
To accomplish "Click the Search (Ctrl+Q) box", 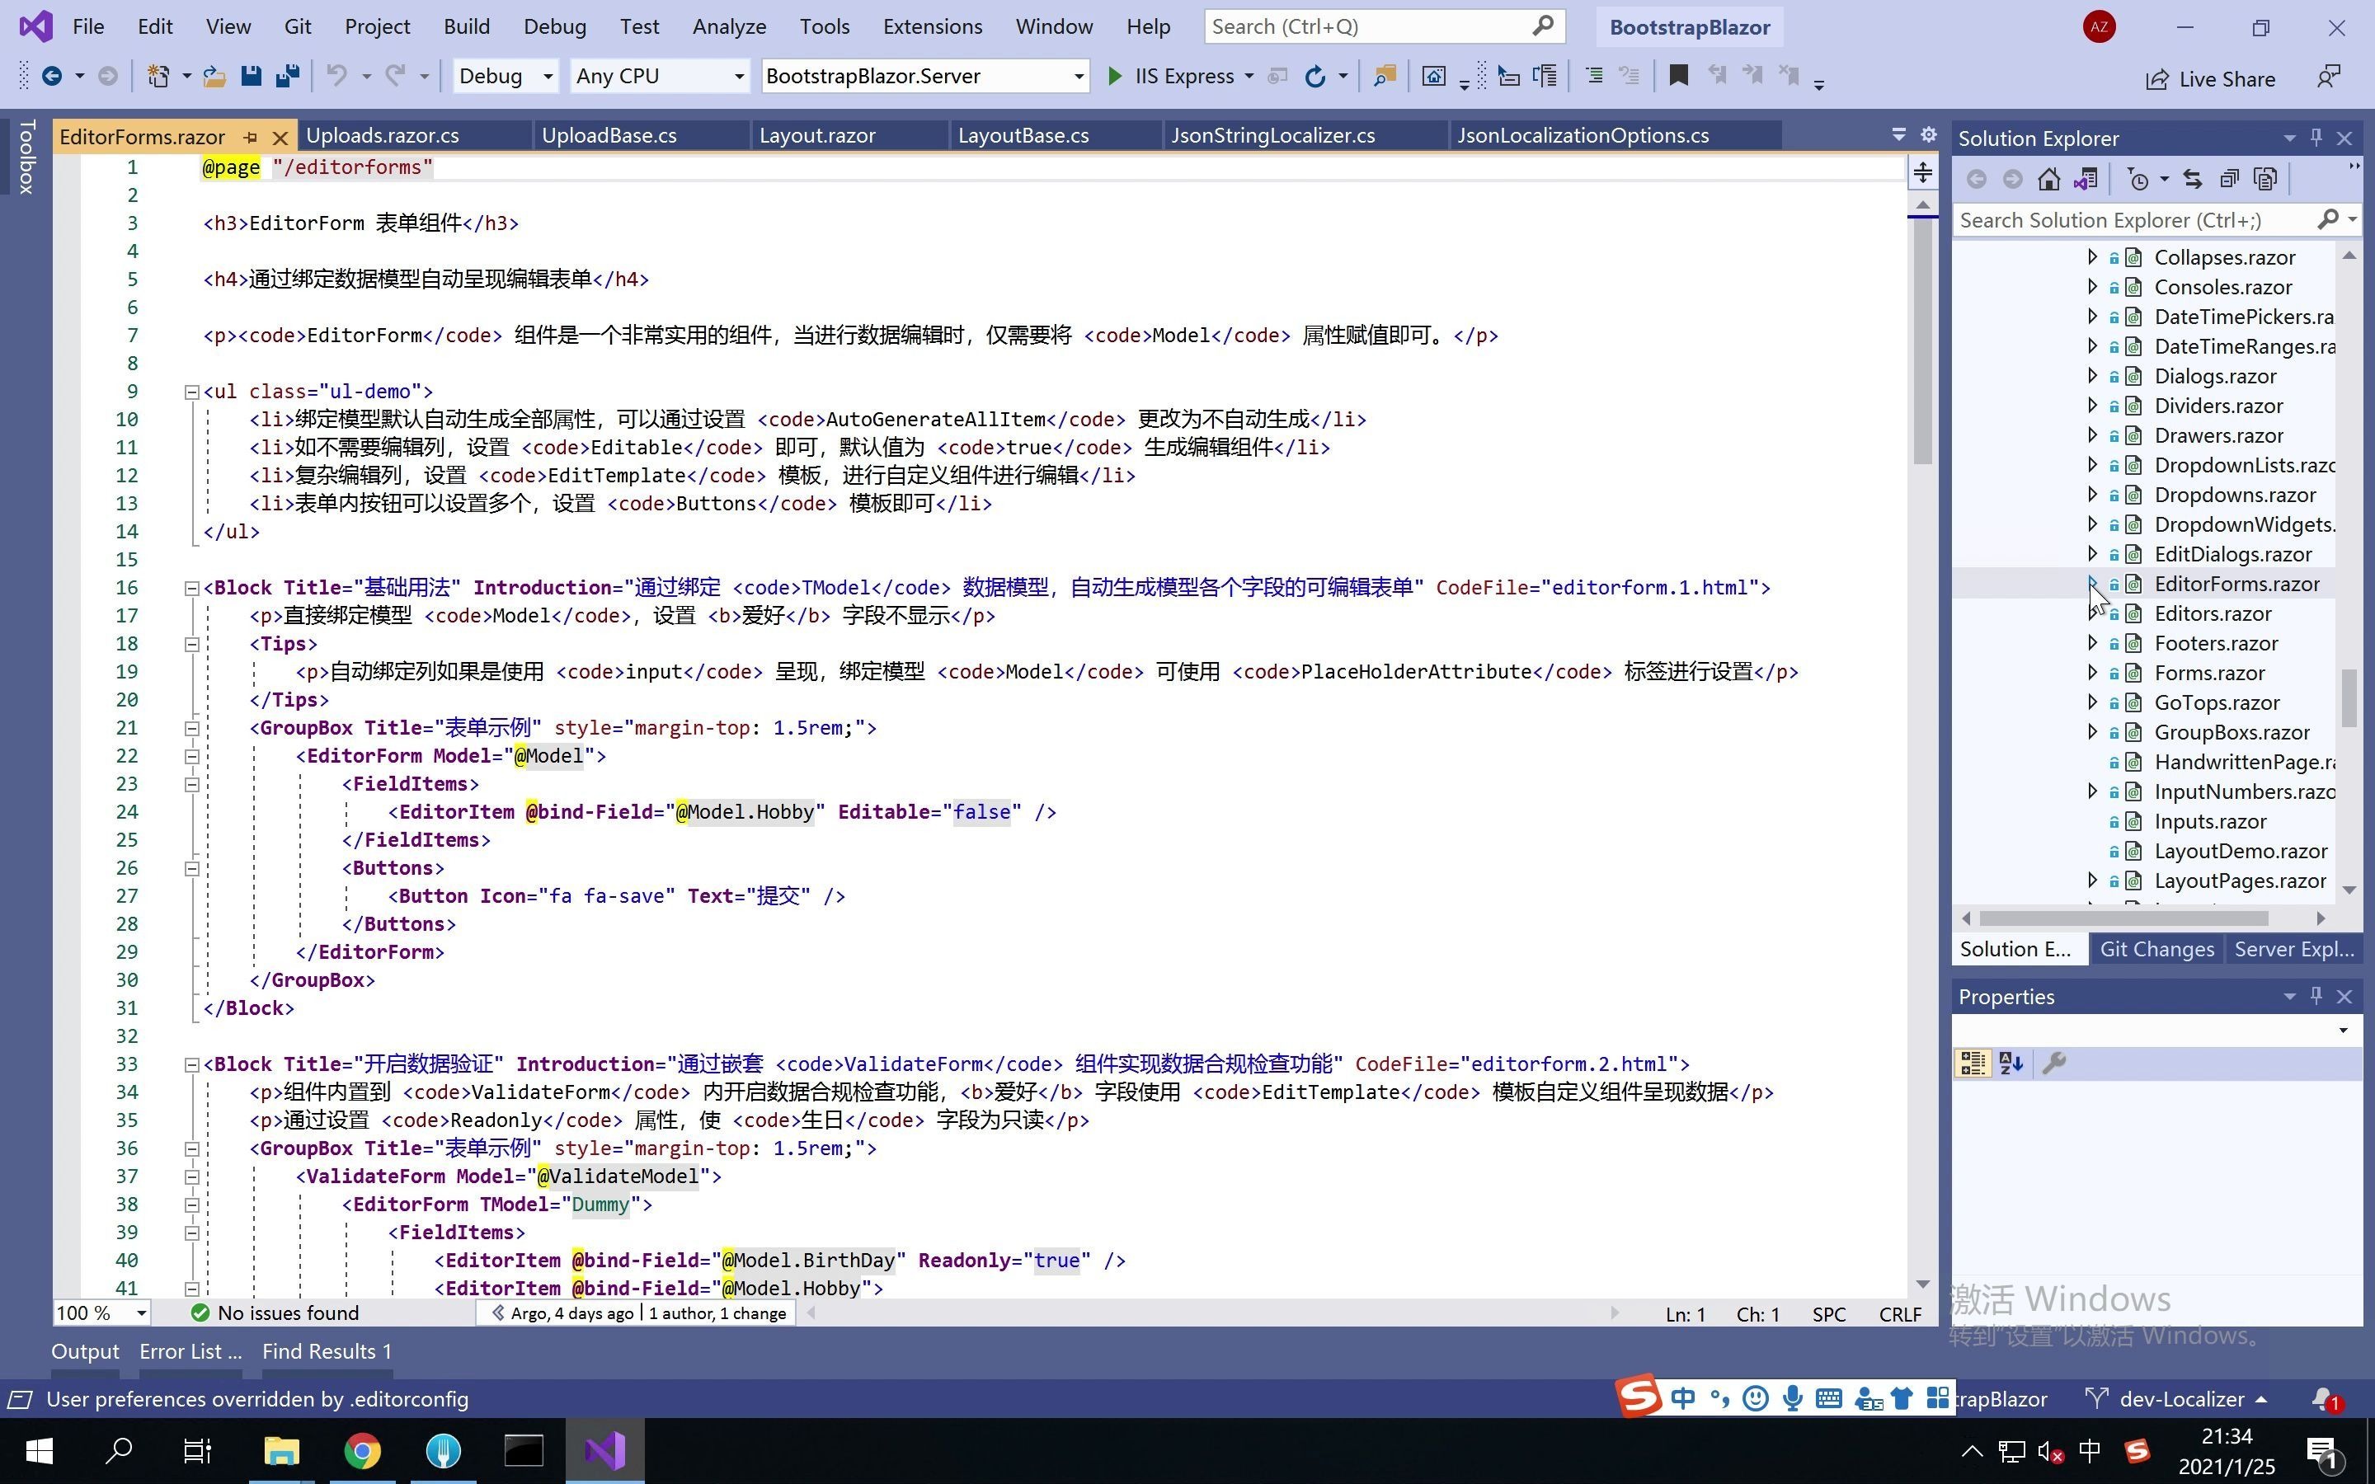I will 1384,26.
